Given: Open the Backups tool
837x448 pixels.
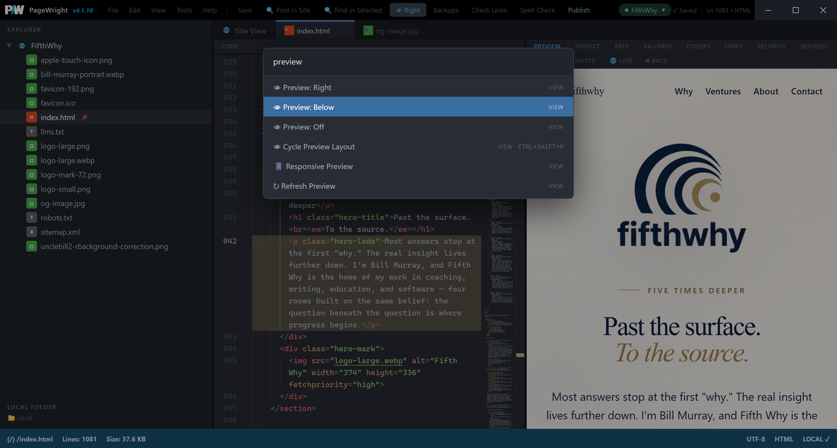Looking at the screenshot, I should (446, 10).
